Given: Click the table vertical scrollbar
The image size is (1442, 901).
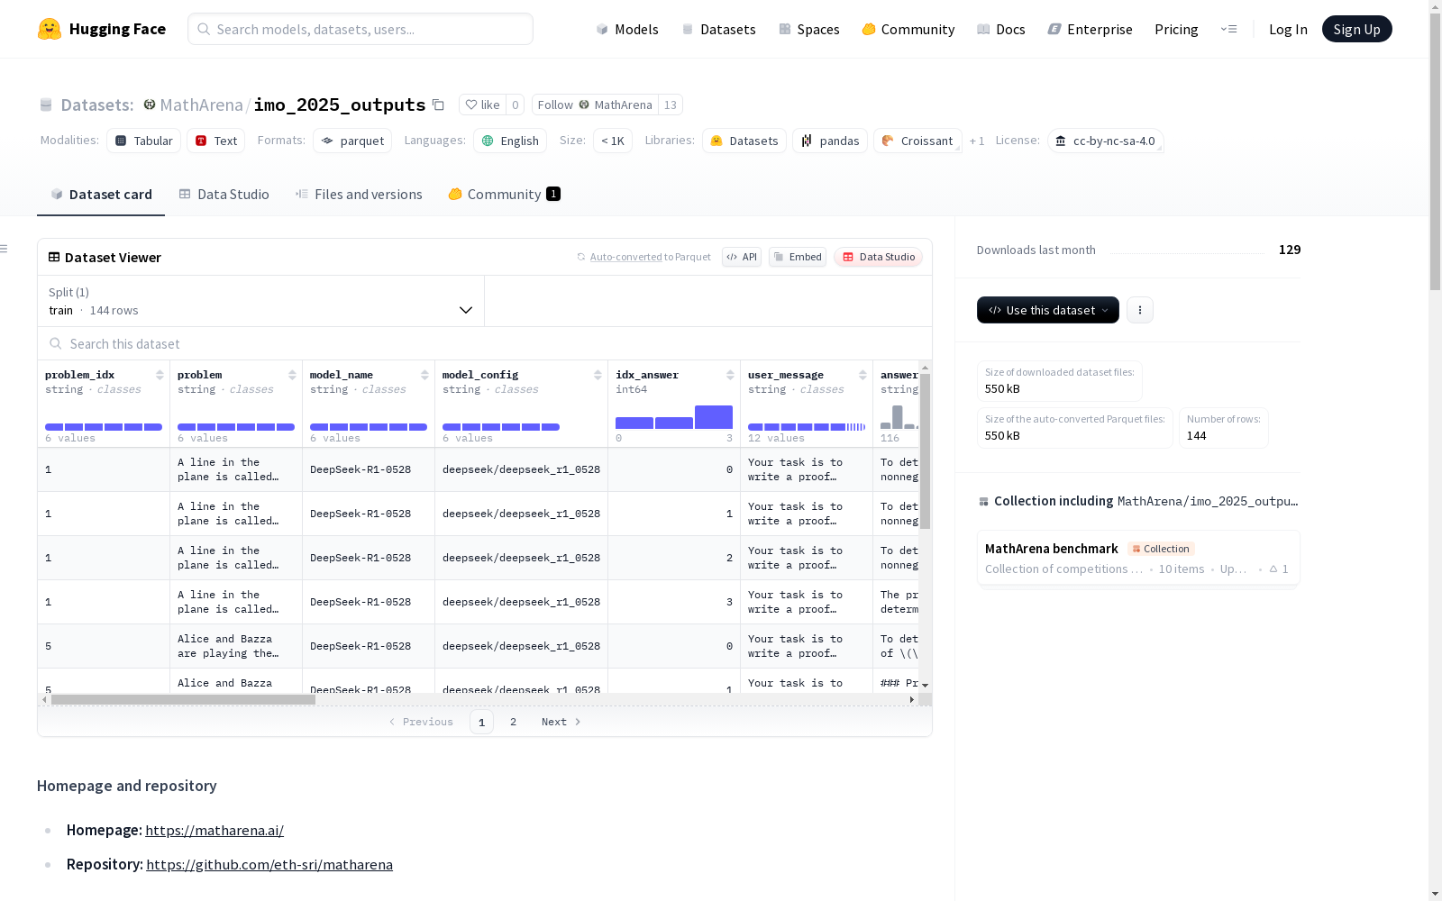Looking at the screenshot, I should pos(925,450).
